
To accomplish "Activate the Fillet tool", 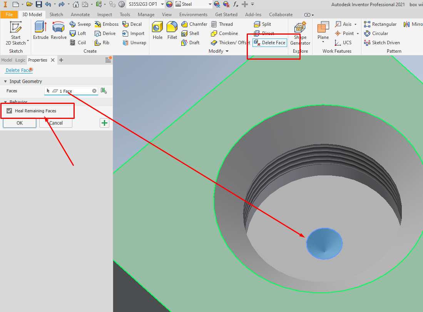I will [x=172, y=30].
